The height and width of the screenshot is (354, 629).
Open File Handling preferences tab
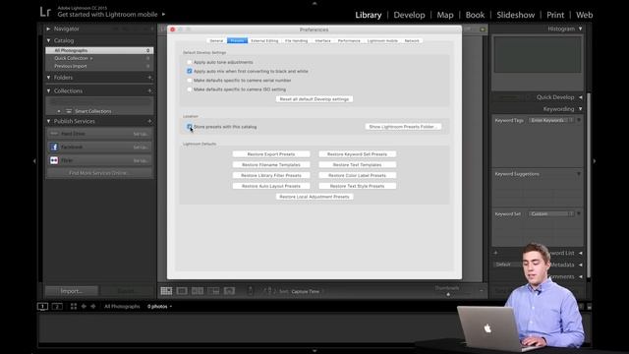297,41
